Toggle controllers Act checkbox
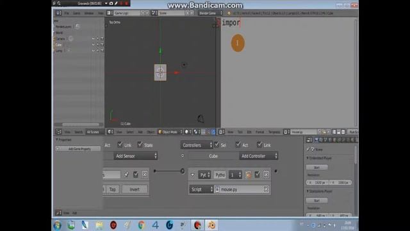The height and width of the screenshot is (231, 410). tap(238, 144)
